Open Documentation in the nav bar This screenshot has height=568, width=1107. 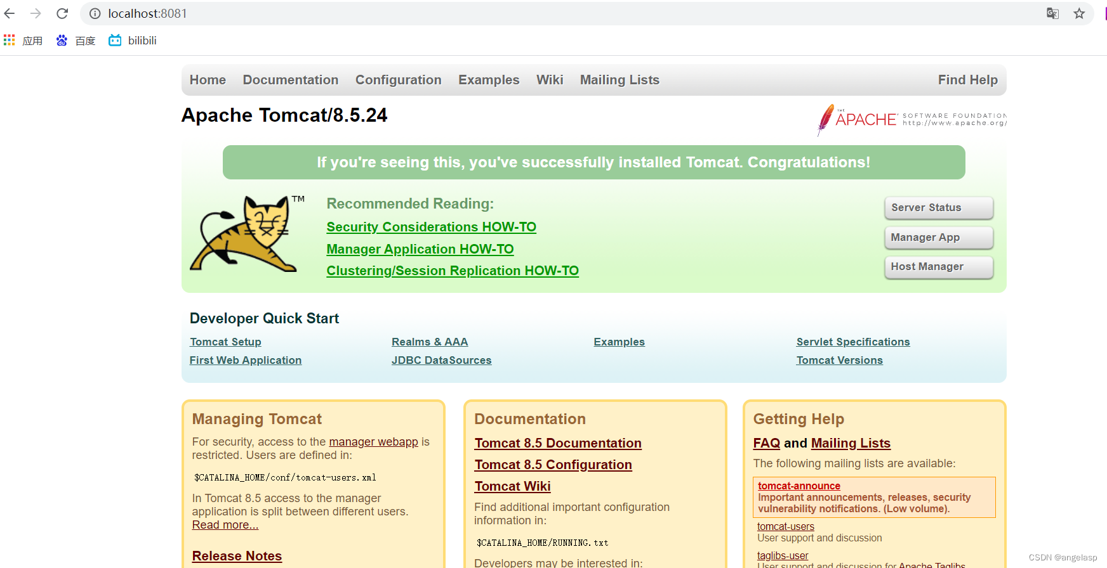291,80
